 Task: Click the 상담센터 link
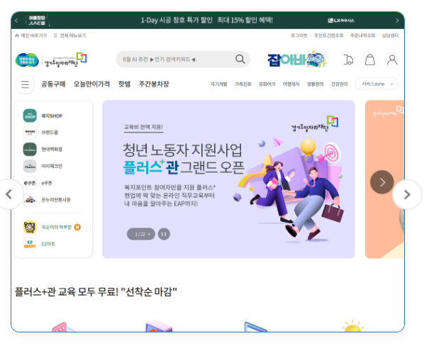pos(390,35)
